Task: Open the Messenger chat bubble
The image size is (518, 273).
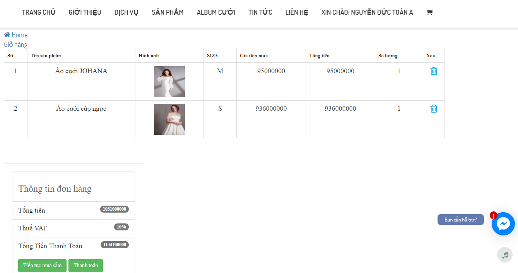Action: click(503, 224)
